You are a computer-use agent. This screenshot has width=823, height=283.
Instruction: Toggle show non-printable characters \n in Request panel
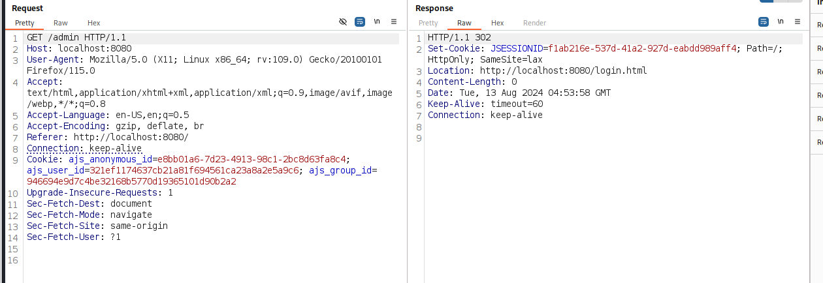pos(377,22)
